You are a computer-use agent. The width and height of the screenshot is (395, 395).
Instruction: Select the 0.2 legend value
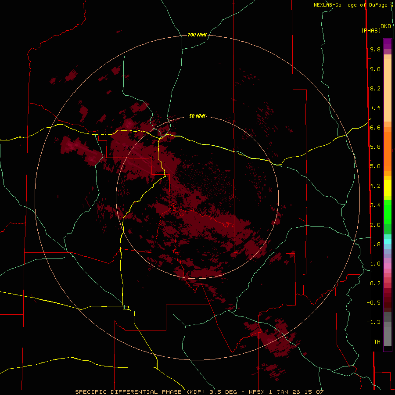pyautogui.click(x=375, y=284)
